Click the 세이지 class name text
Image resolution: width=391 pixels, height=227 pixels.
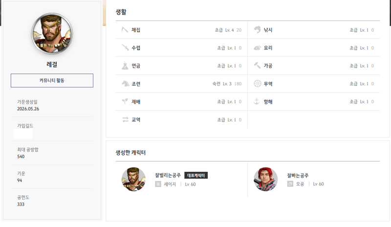(170, 184)
